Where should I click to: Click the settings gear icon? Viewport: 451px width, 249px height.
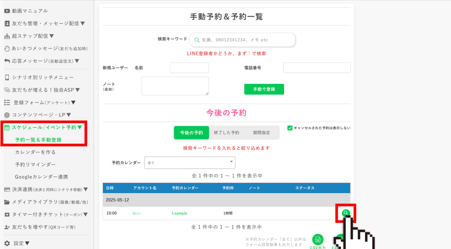click(x=7, y=243)
